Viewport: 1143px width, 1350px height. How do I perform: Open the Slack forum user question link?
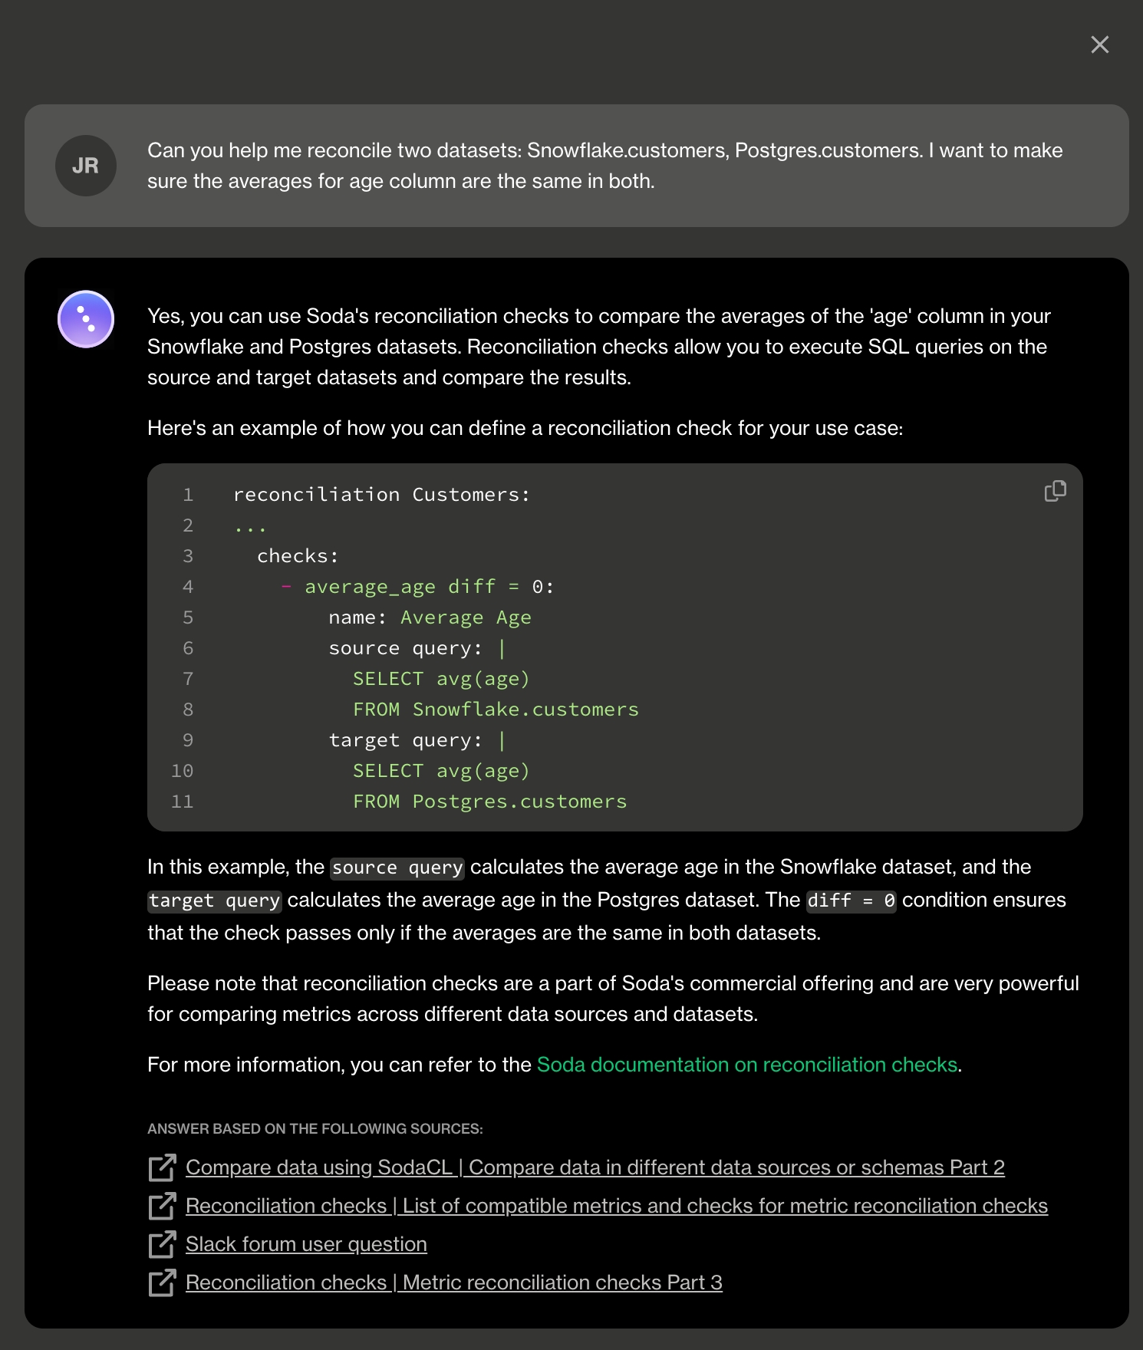click(306, 1244)
